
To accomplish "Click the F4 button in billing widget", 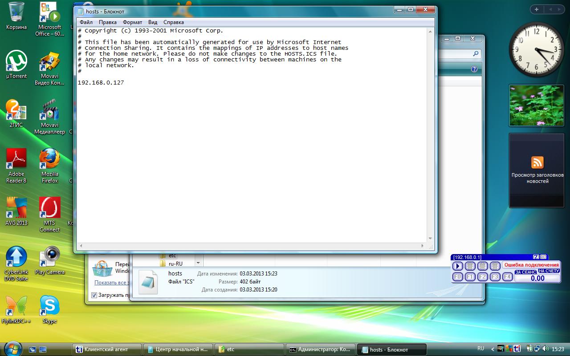I will (507, 277).
